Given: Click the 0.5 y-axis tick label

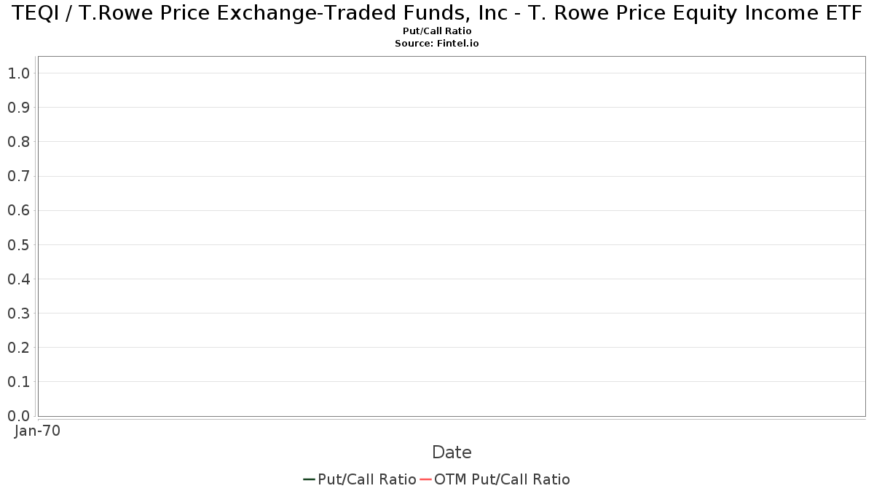Looking at the screenshot, I should tap(18, 244).
